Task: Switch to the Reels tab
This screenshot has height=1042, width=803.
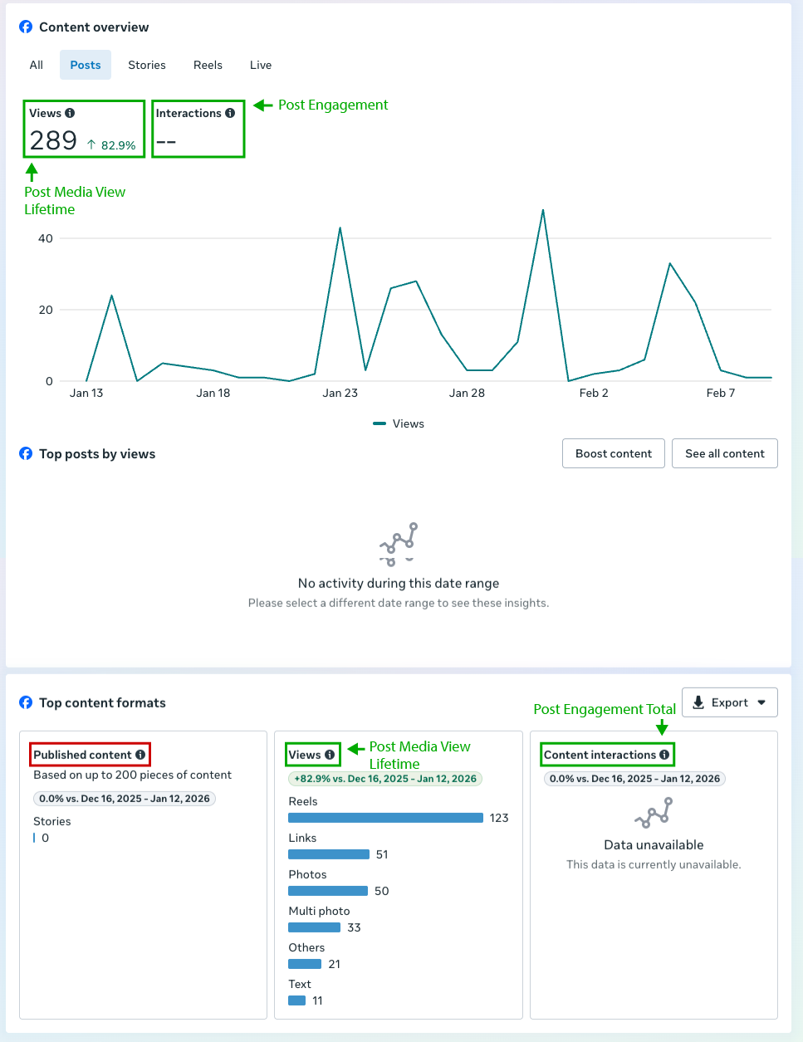Action: point(208,65)
